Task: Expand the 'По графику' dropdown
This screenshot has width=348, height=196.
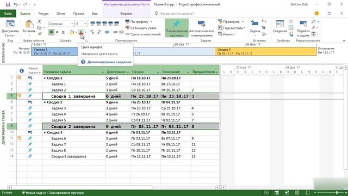Action: point(152,22)
